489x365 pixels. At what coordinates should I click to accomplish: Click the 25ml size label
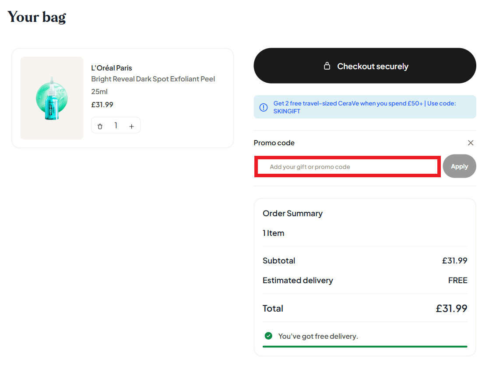coord(99,92)
